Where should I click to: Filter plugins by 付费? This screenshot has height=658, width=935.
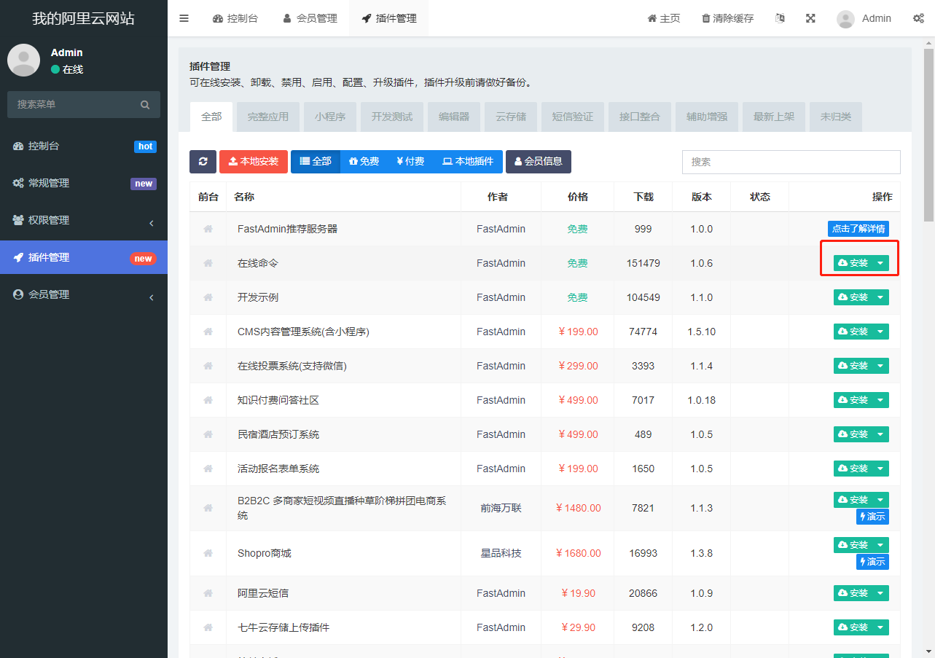click(x=410, y=162)
